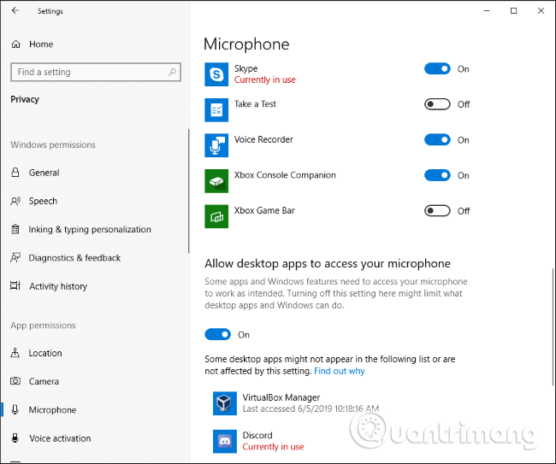The image size is (556, 464).
Task: Click the Allow desktop apps heading
Action: 328,263
